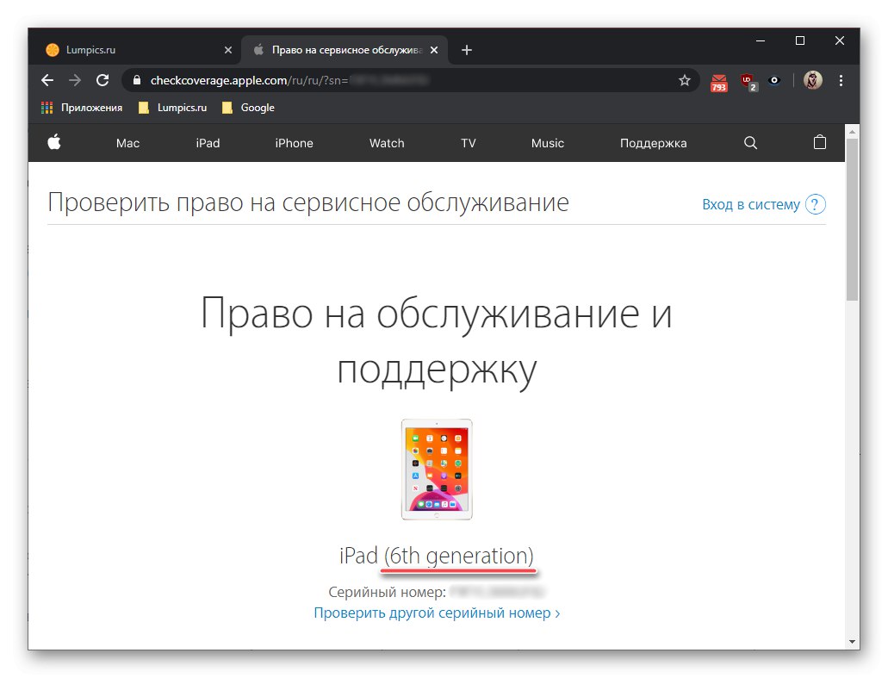
Task: Open the Lumpics.ru bookmark folder
Action: pos(173,108)
